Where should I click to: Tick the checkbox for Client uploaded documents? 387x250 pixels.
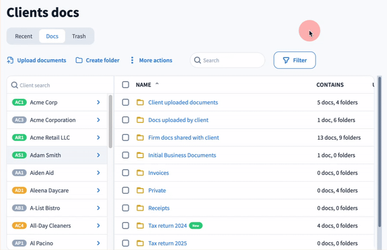(x=126, y=103)
